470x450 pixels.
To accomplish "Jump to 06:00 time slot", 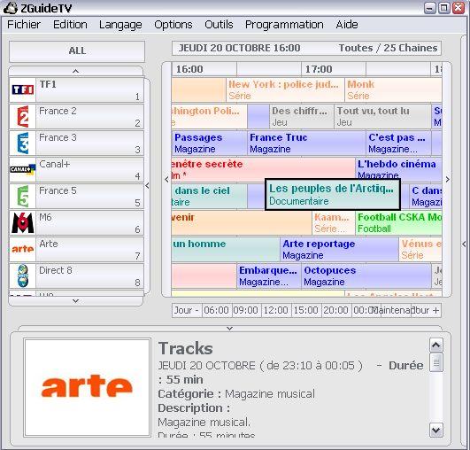I will 217,310.
